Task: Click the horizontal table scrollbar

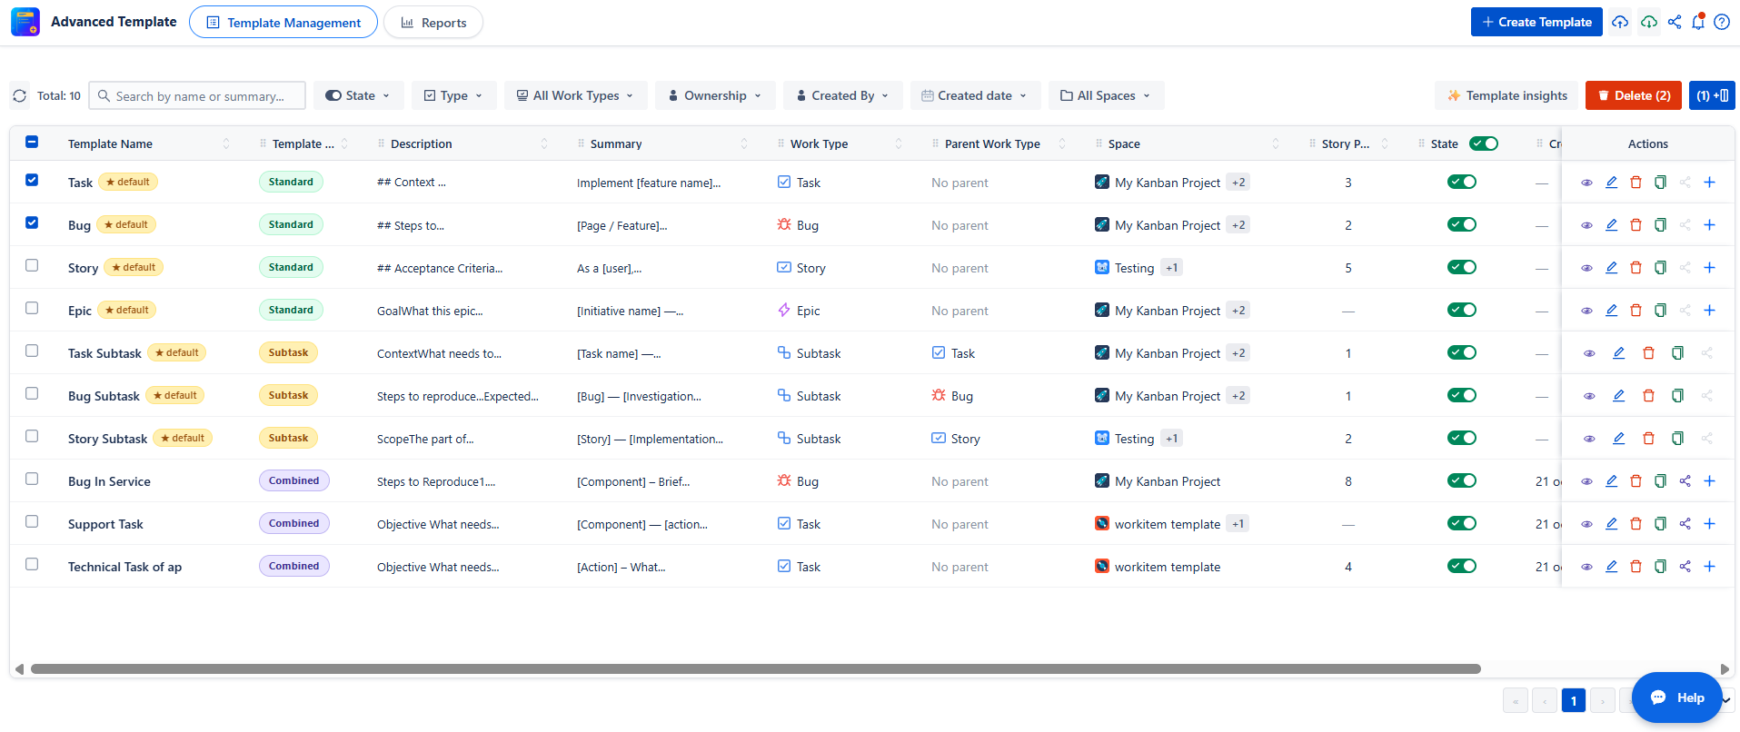Action: tap(756, 668)
